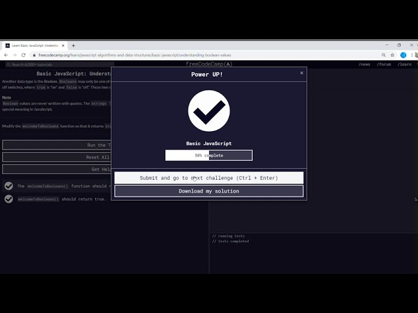The height and width of the screenshot is (313, 418).
Task: Go forward in browser history
Action: pyautogui.click(x=14, y=55)
